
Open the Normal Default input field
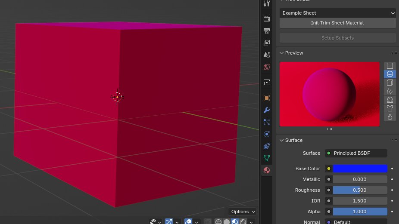pos(356,221)
